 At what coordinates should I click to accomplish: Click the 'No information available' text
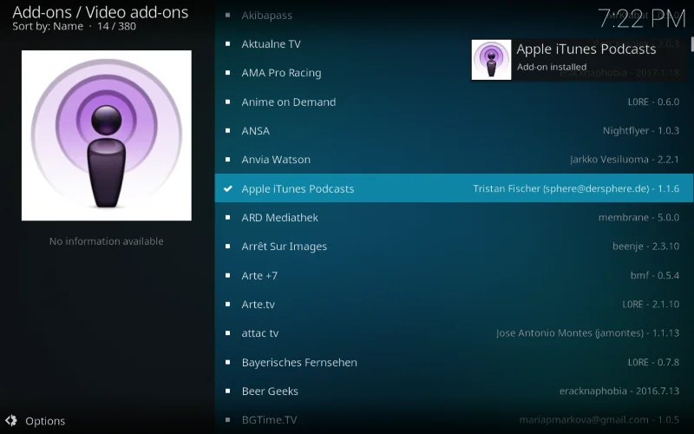pos(106,241)
